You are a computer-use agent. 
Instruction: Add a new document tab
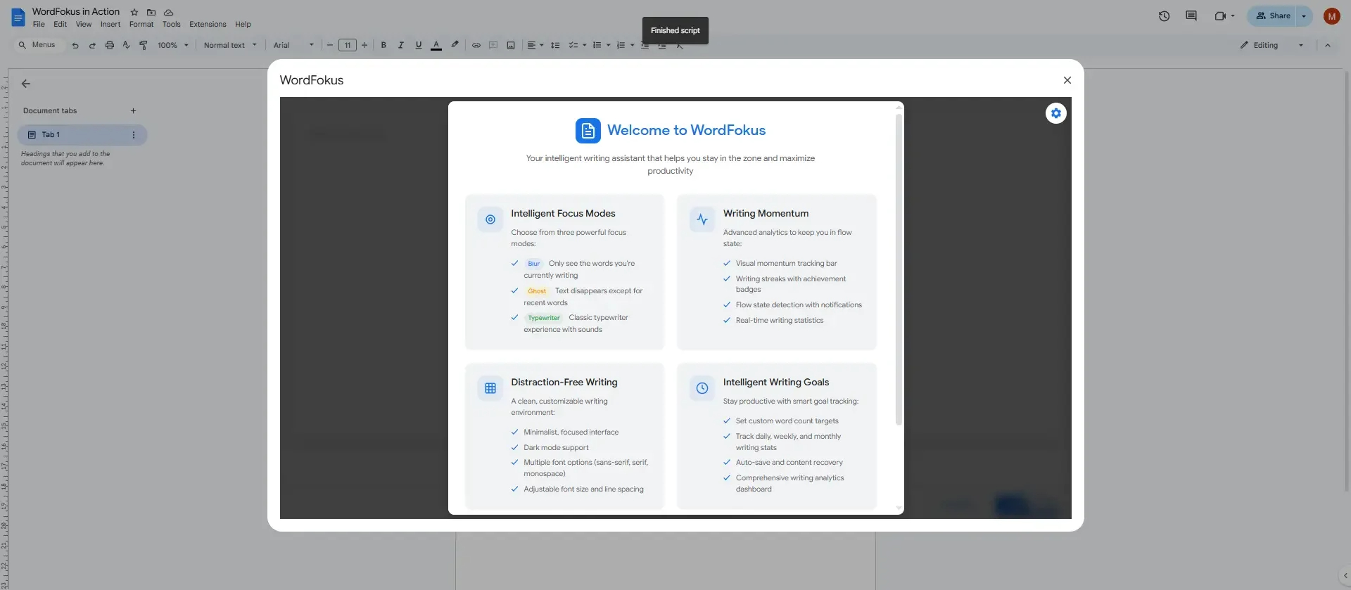[x=133, y=110]
